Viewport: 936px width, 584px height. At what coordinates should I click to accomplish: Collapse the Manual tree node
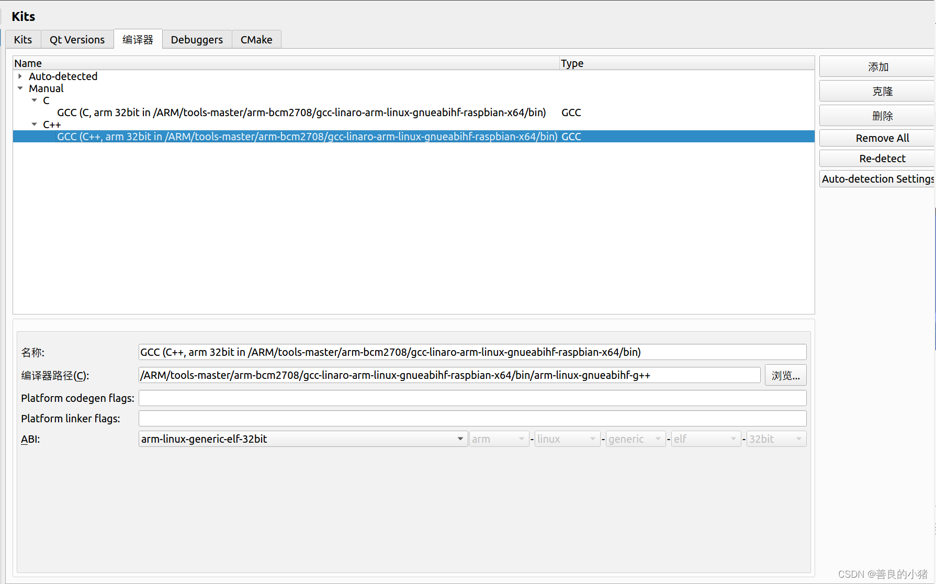click(x=20, y=88)
